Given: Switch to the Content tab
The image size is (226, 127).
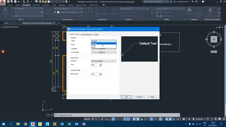Looking at the screenshot, I should pos(96,35).
